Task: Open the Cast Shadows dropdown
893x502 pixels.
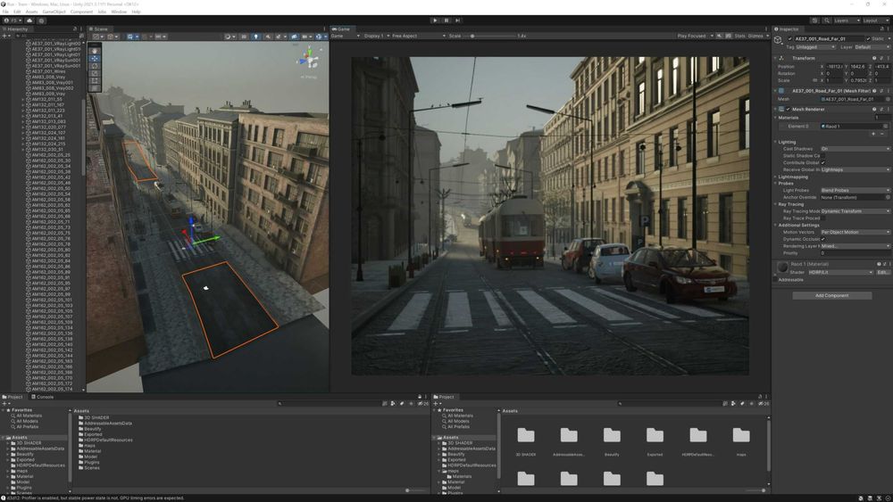Action: click(x=855, y=149)
